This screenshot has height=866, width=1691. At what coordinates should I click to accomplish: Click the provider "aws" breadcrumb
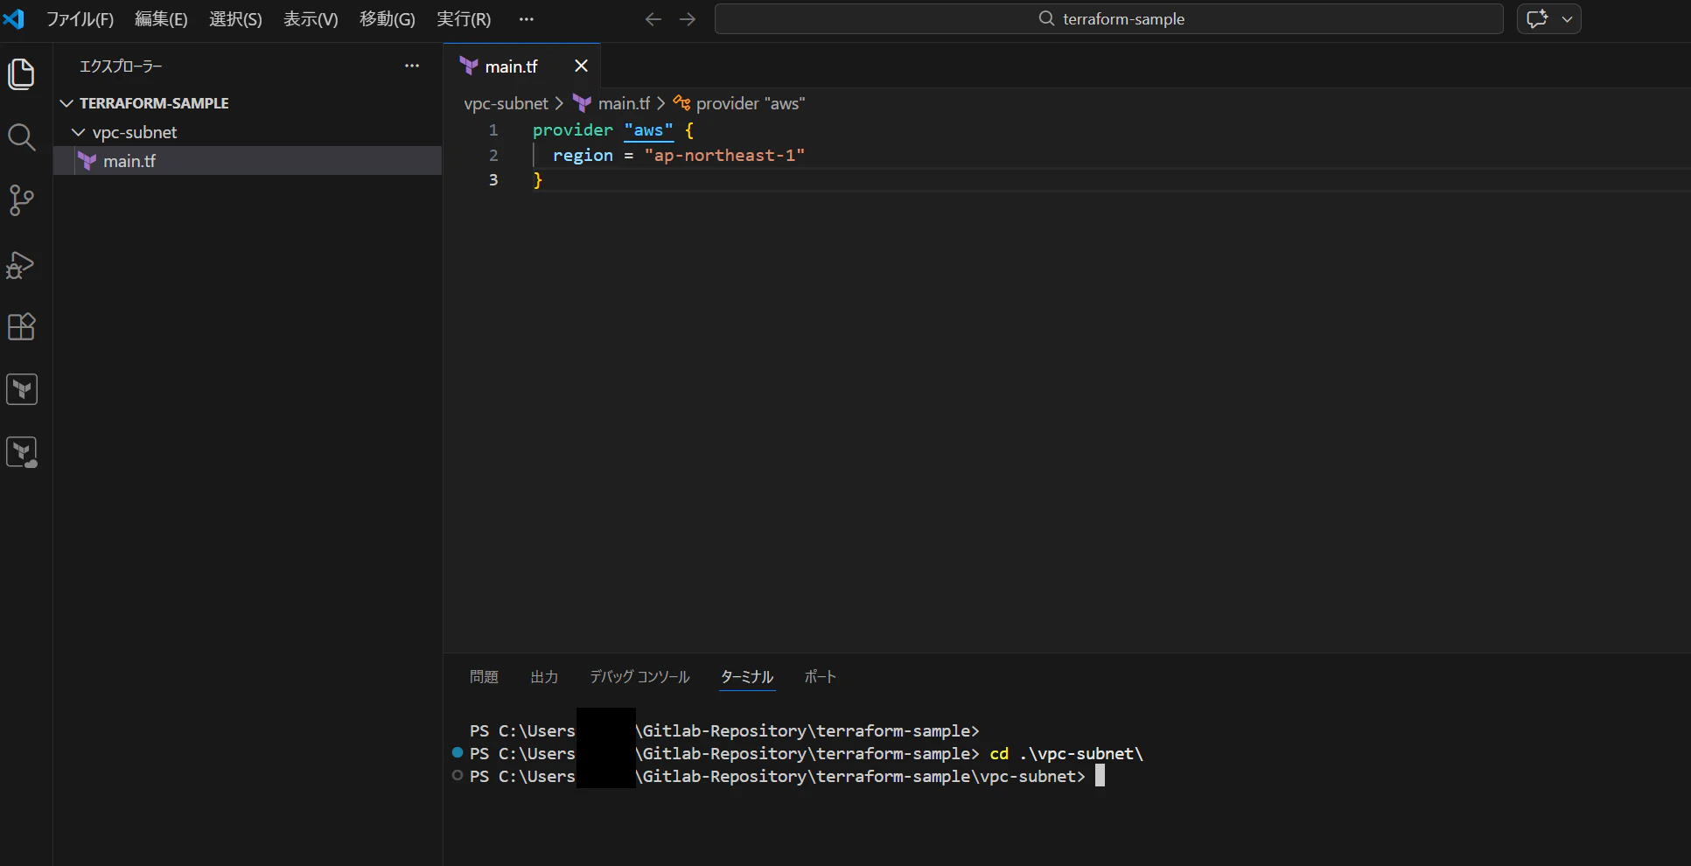[x=750, y=103]
